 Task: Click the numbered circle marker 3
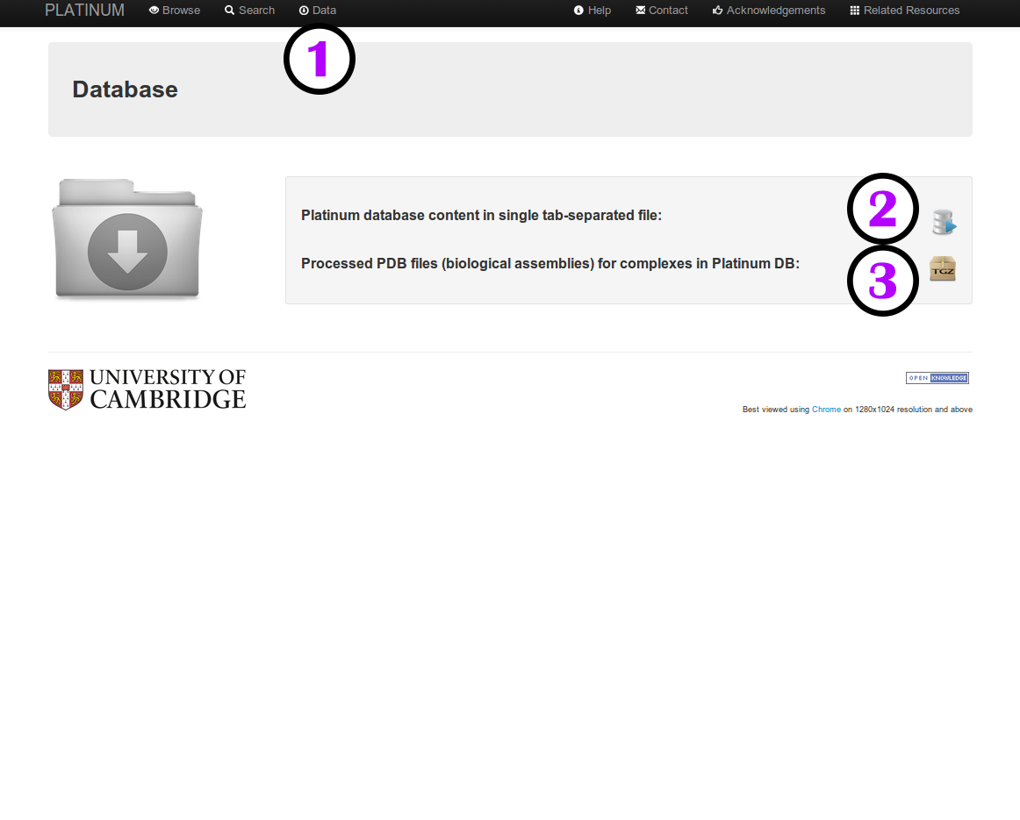point(882,281)
